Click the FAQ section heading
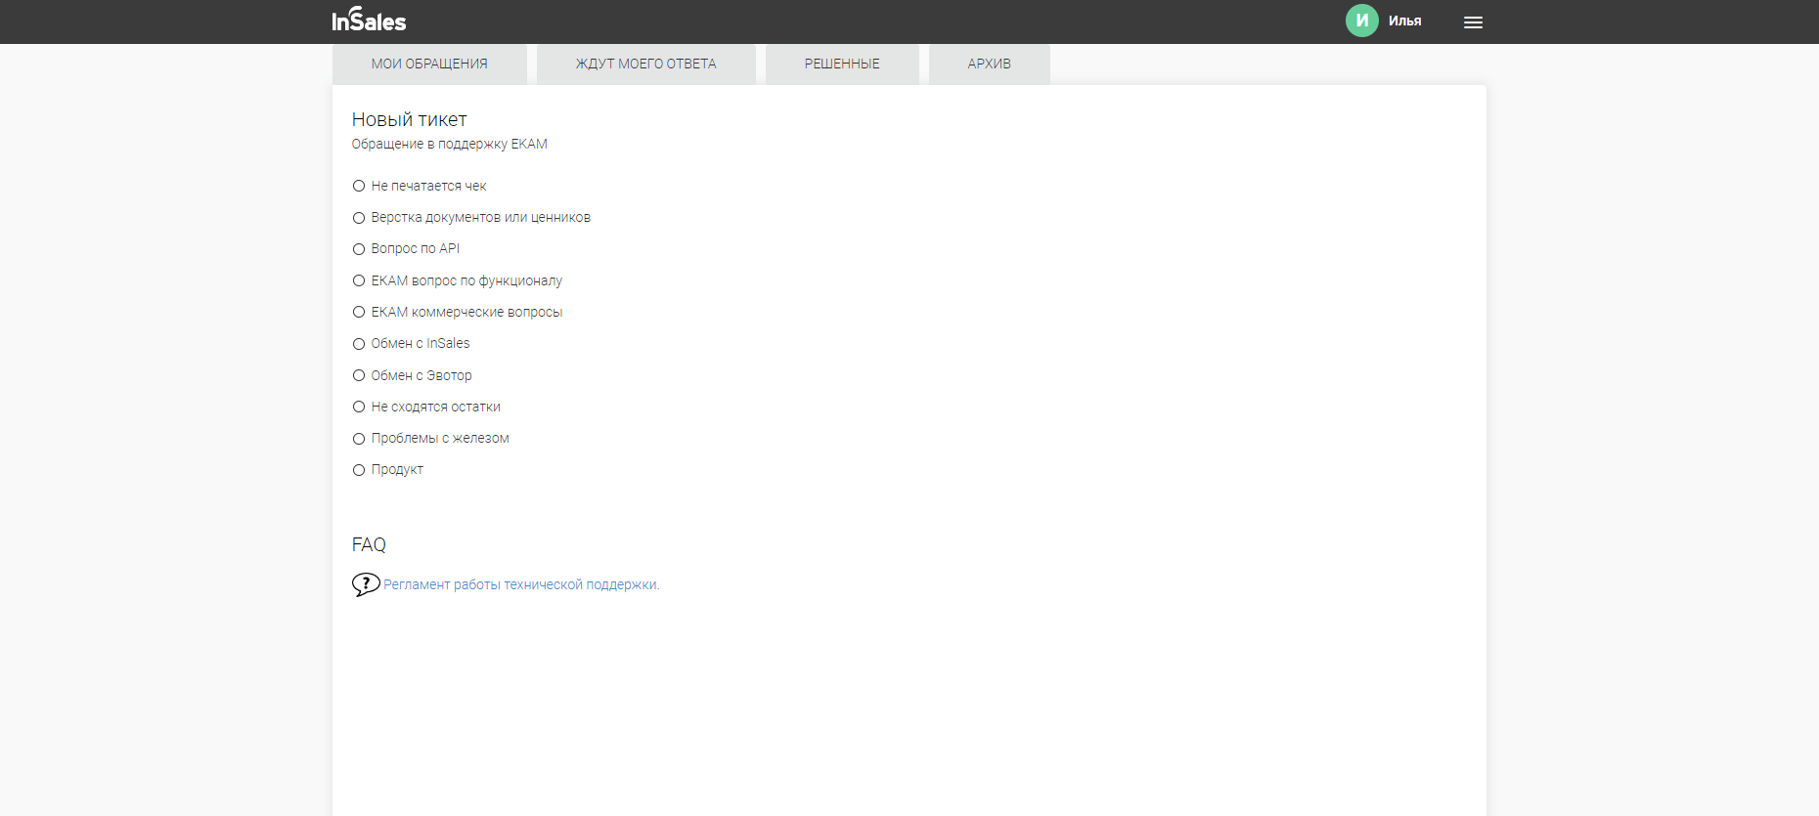 click(x=369, y=544)
